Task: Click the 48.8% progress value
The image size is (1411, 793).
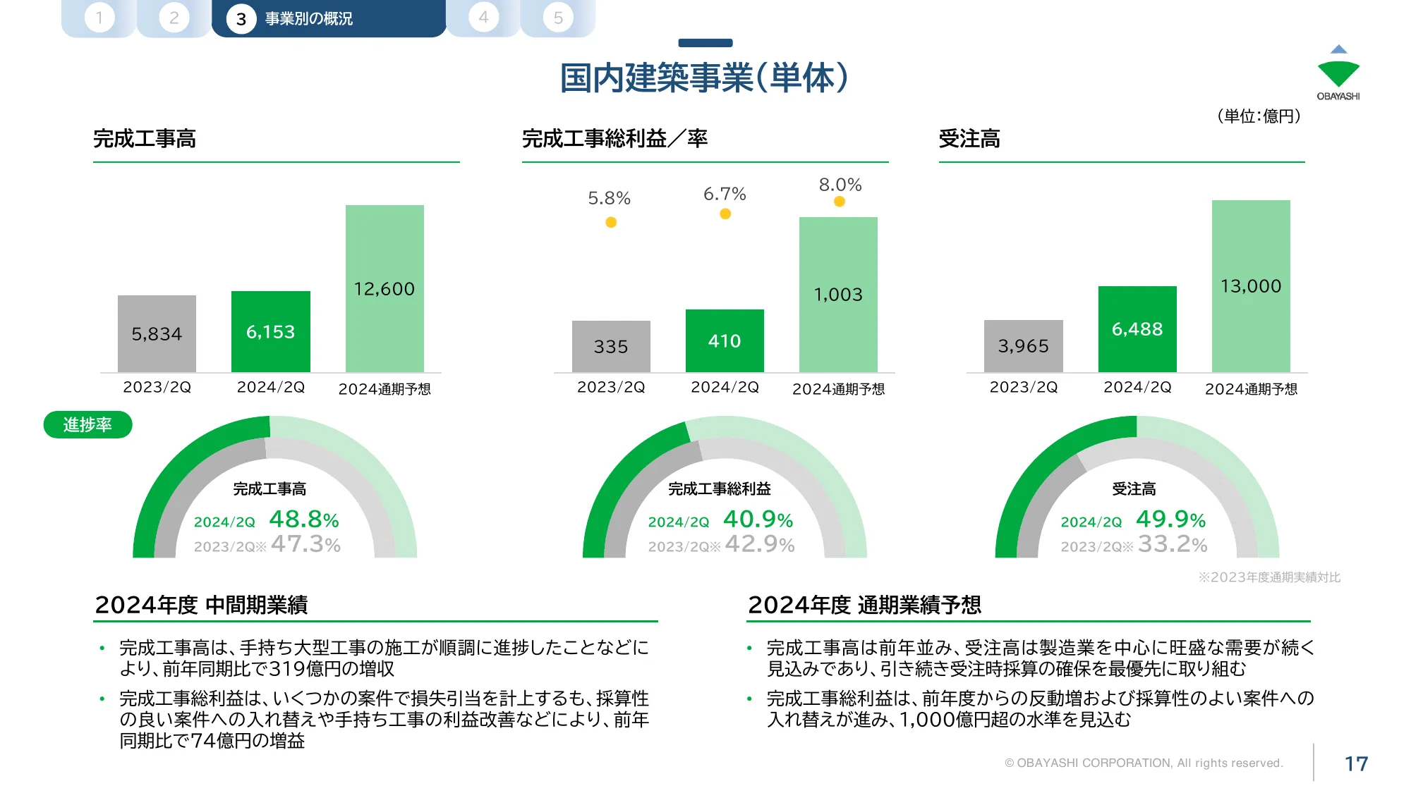Action: click(304, 520)
